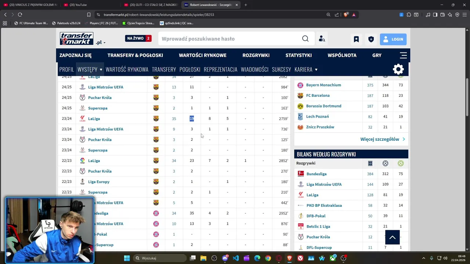Open the Leo AI sparkle icon
This screenshot has width=470, height=264.
click(x=450, y=15)
